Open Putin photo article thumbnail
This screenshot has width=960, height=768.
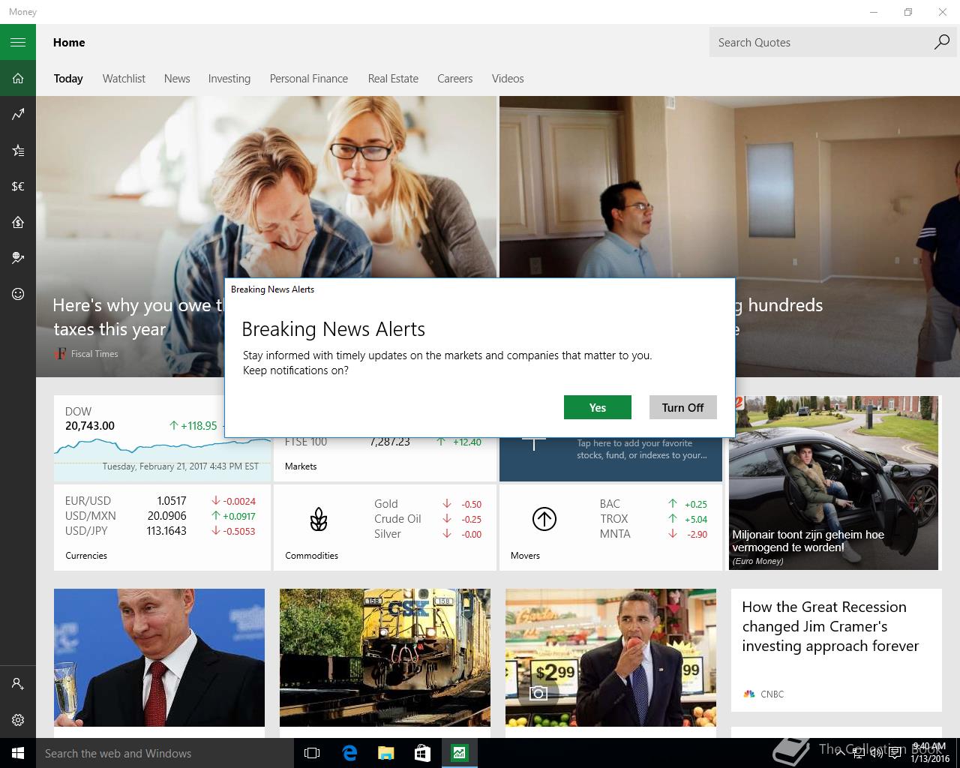click(159, 658)
